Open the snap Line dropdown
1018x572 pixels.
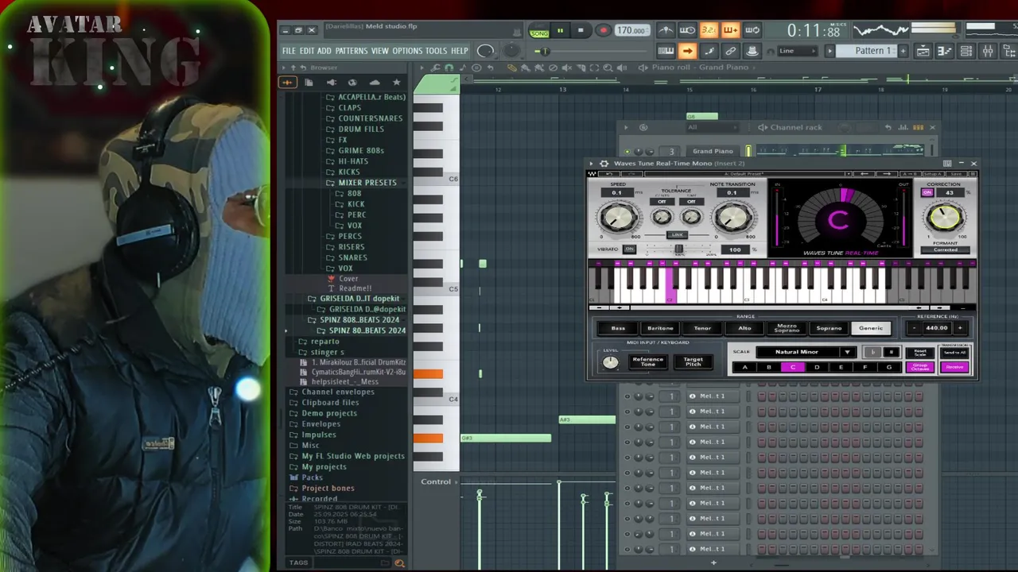tap(797, 51)
